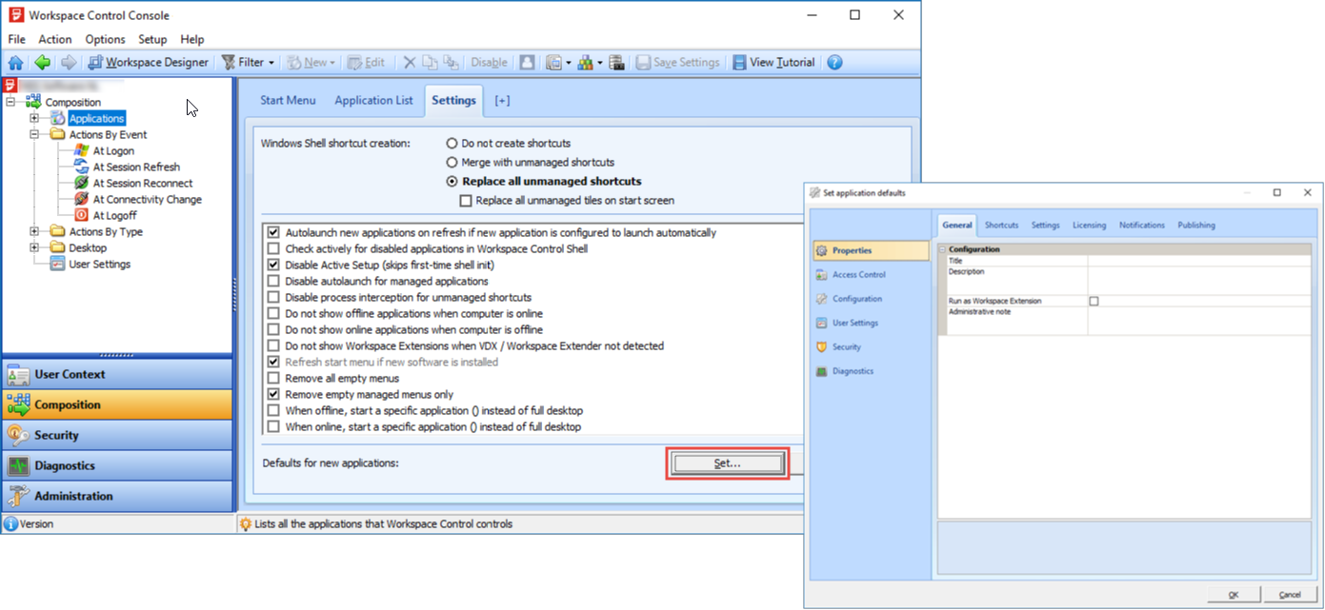Click OK in the Set application defaults dialog

click(x=1234, y=593)
